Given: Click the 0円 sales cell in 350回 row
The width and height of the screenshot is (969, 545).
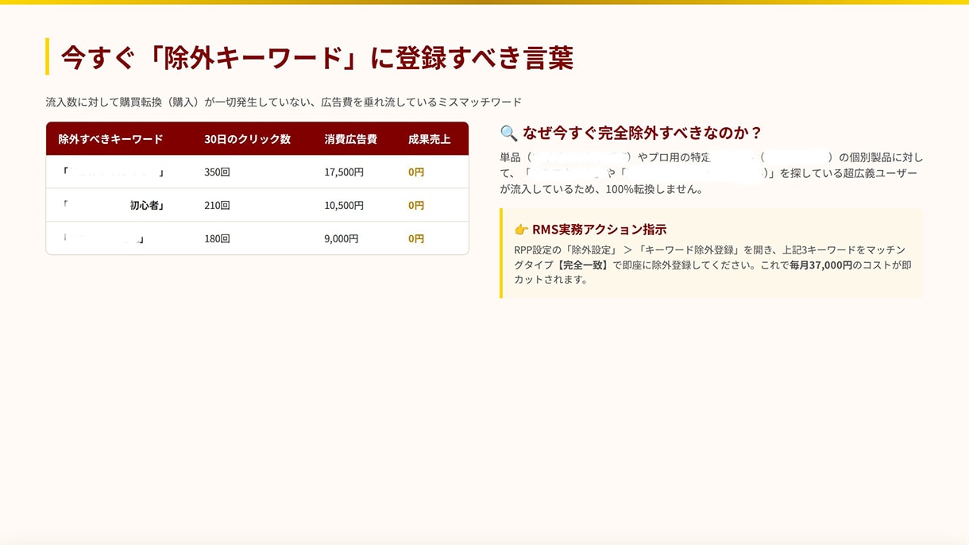Looking at the screenshot, I should 416,172.
